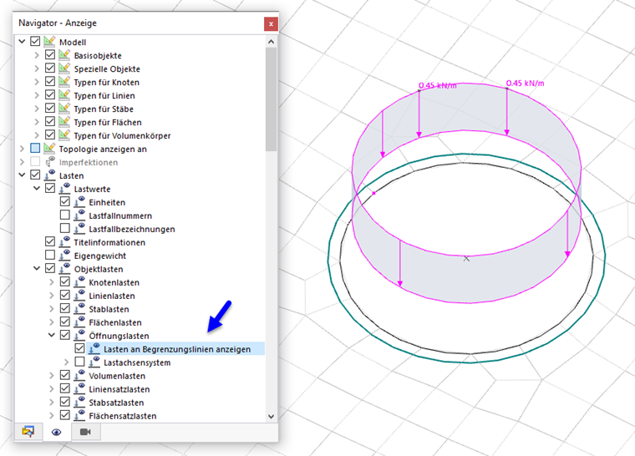Screen dimensions: 635x456
Task: Click the Linienlasten load icon
Action: pos(79,296)
